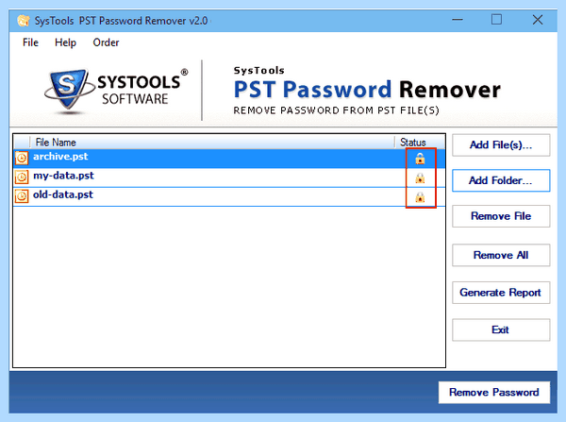Click the lock status icon for old-data.pst
The height and width of the screenshot is (422, 566).
(x=420, y=197)
